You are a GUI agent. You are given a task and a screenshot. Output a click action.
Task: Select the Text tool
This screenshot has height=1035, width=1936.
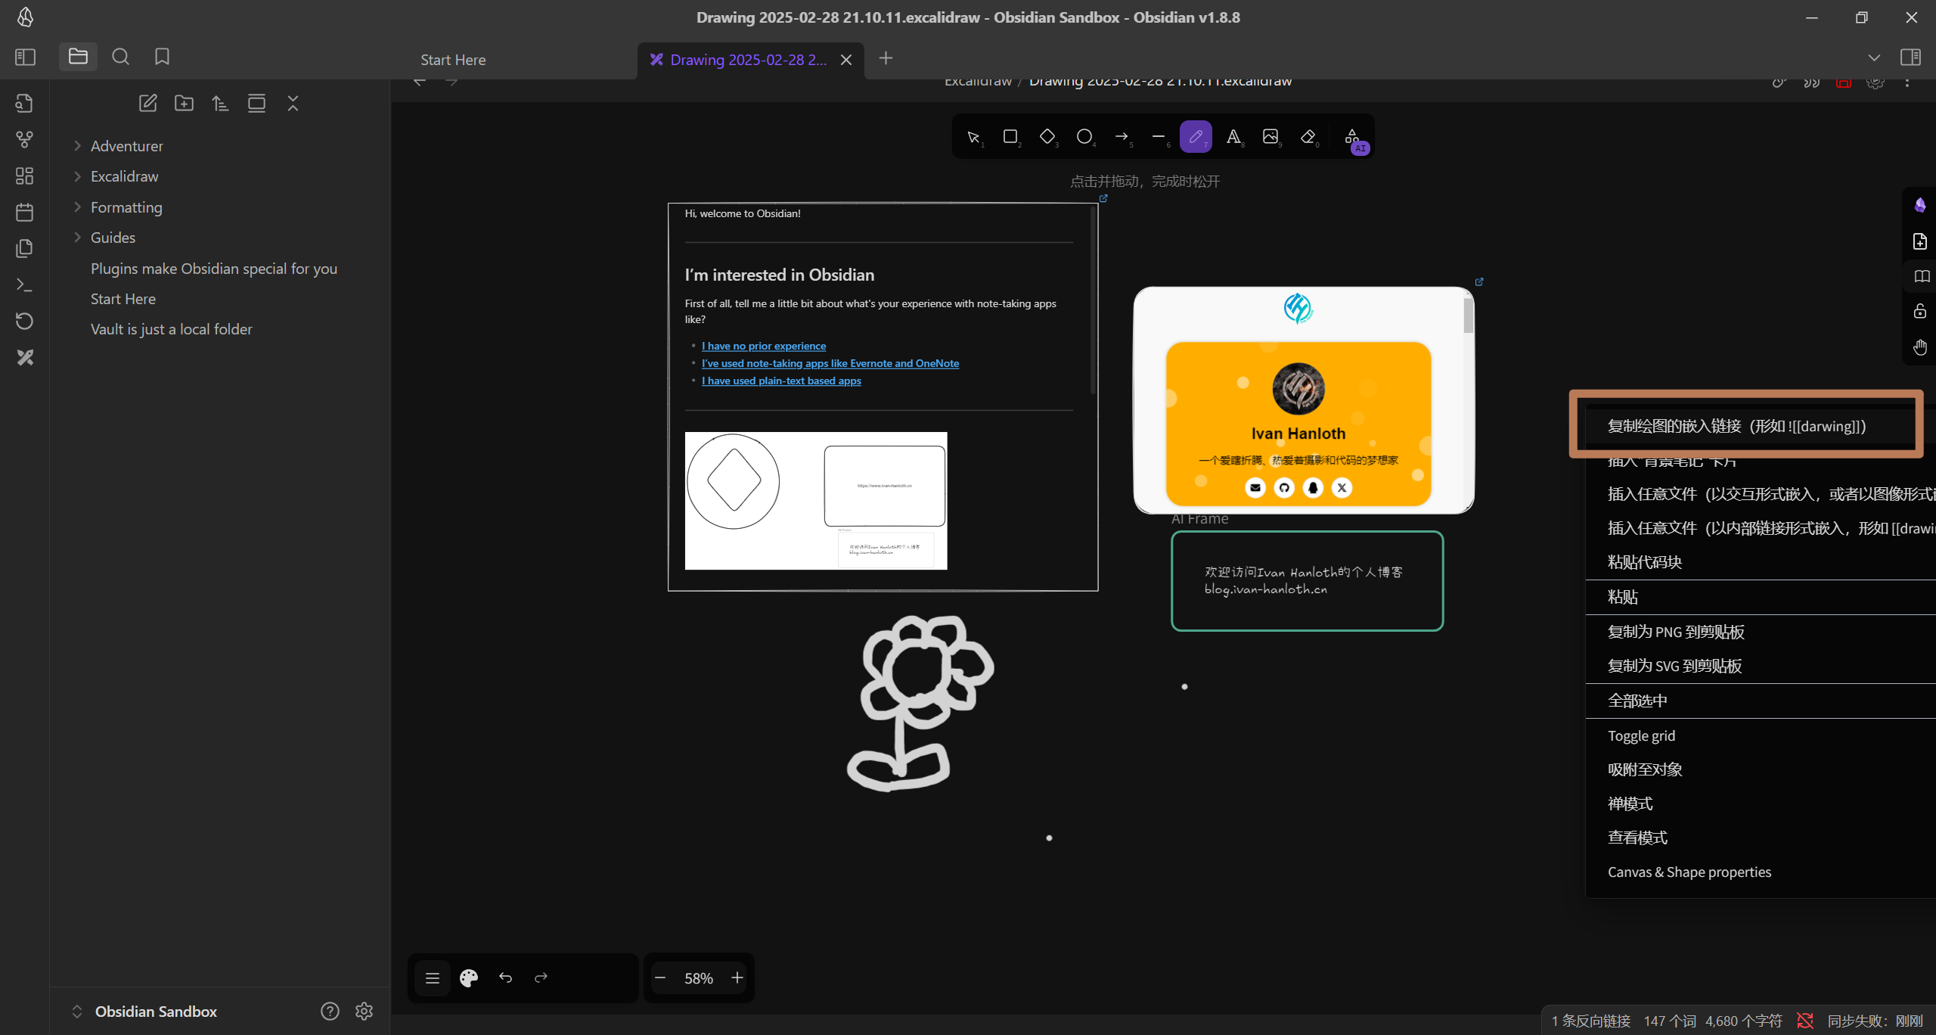tap(1233, 137)
